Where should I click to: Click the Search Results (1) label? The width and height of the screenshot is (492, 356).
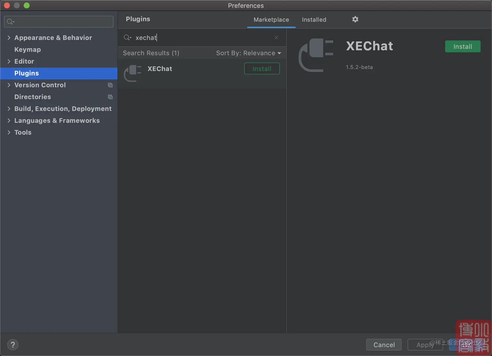pos(151,53)
